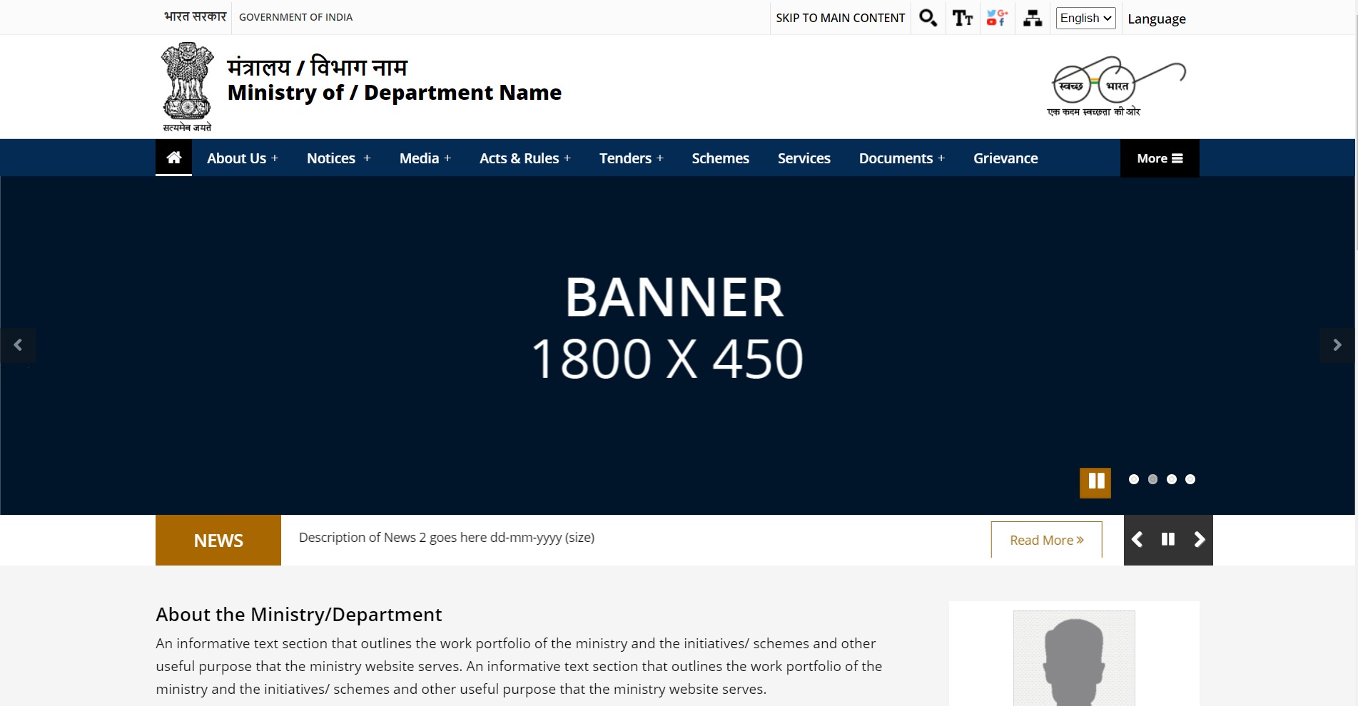Viewport: 1358px width, 706px height.
Task: Open the Grievance menu item
Action: tap(1005, 158)
